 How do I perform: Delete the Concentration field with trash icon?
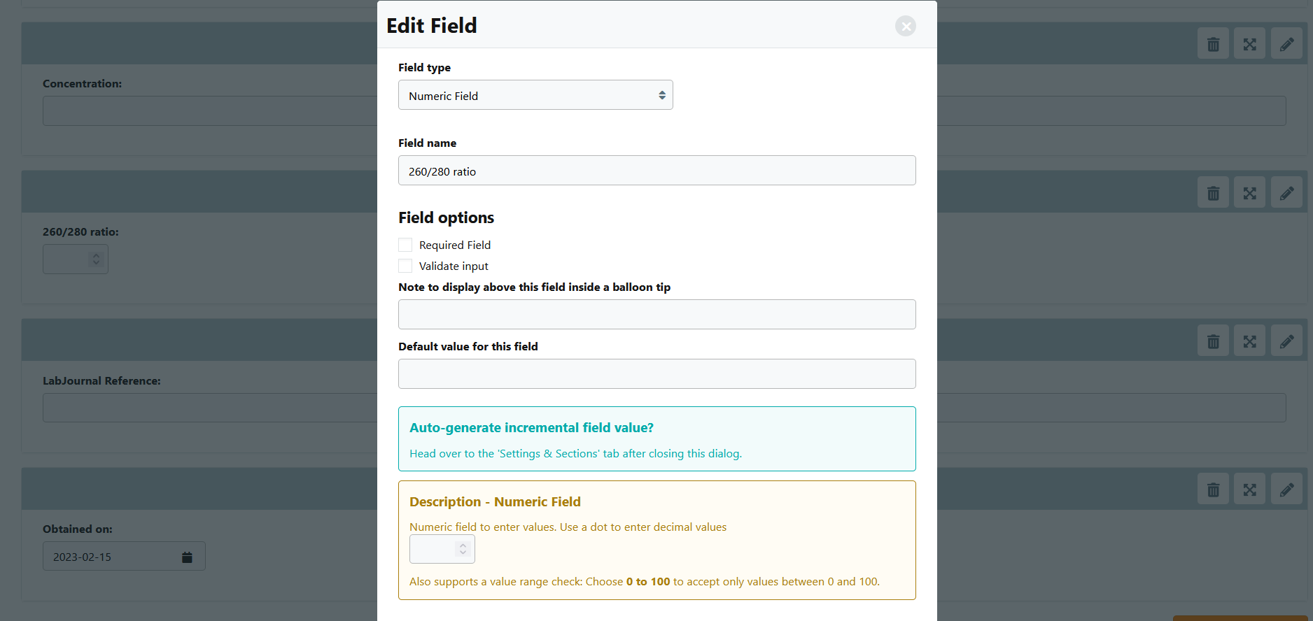pyautogui.click(x=1213, y=44)
